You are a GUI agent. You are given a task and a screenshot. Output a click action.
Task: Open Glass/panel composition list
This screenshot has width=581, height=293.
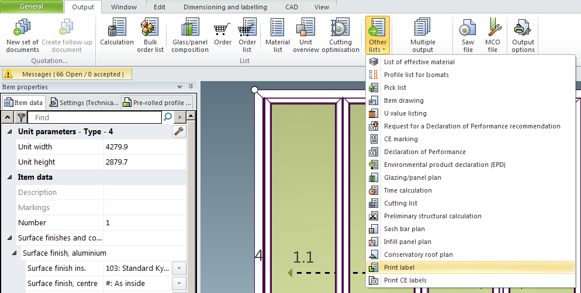click(x=190, y=34)
